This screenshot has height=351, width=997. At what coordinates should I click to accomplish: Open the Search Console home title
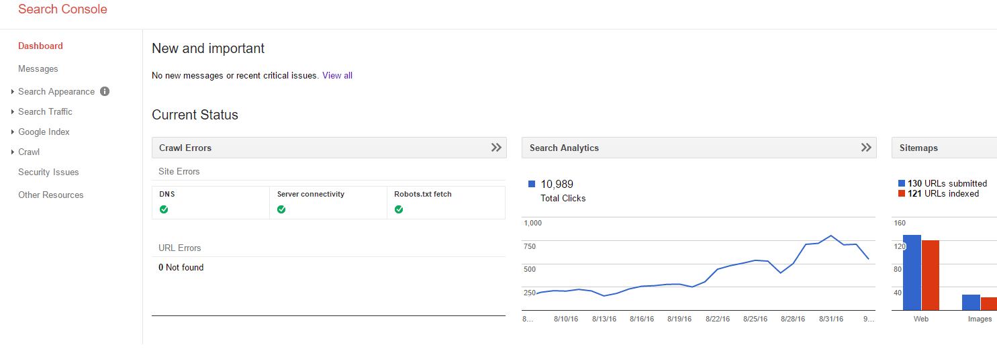tap(62, 9)
